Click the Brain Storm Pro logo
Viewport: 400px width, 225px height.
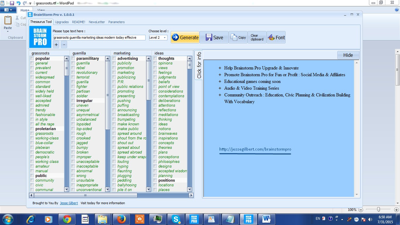[40, 37]
